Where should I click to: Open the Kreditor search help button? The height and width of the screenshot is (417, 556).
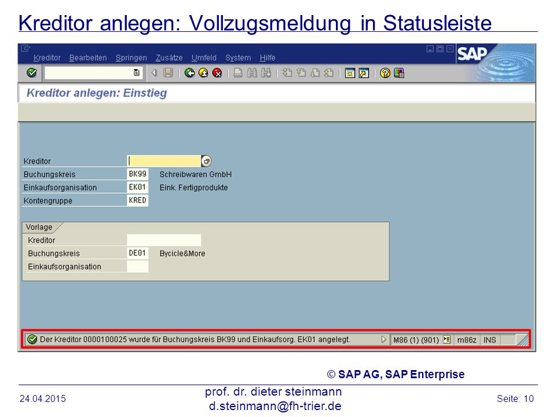pos(206,161)
